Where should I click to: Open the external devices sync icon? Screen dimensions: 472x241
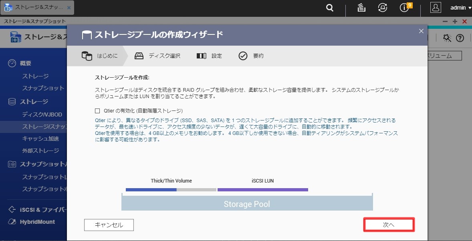point(383,8)
